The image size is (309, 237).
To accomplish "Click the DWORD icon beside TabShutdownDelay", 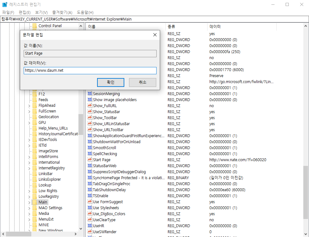I will point(90,190).
